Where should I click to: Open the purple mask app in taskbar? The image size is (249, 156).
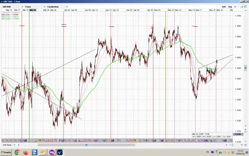pyautogui.click(x=52, y=152)
